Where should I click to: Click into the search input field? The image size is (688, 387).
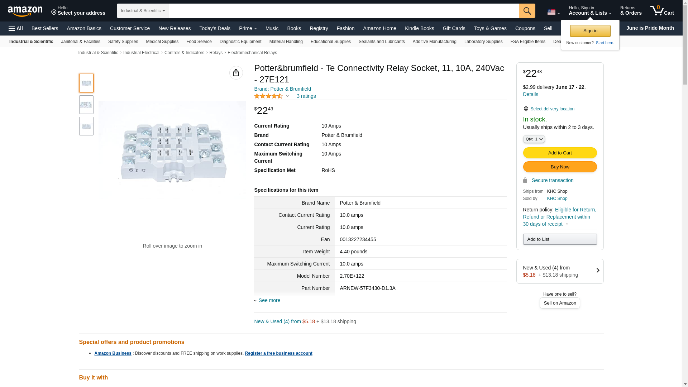coord(343,11)
